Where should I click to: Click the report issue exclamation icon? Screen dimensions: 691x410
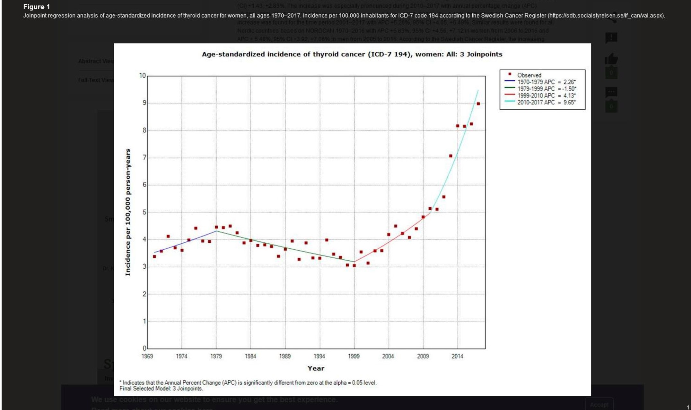point(611,38)
